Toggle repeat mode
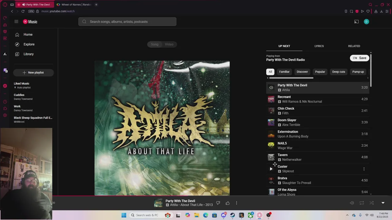Screen dimensions: 392x220 [x=362, y=203]
